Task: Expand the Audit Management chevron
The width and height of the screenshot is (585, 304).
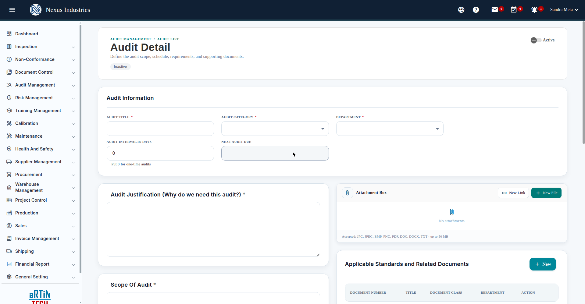Action: coord(73,86)
